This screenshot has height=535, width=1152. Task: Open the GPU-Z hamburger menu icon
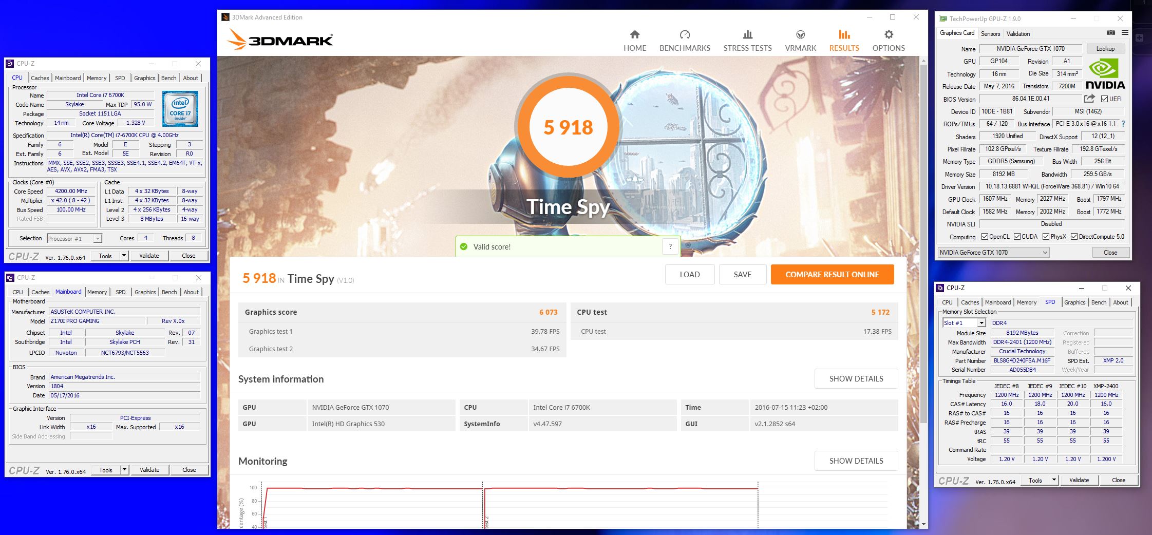[x=1125, y=33]
